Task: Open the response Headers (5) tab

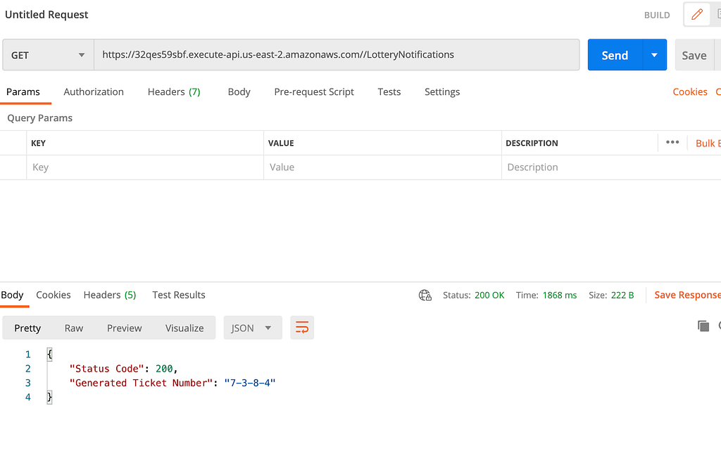Action: [110, 295]
